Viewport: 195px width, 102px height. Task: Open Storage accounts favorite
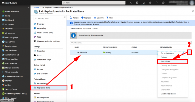coord(10,68)
